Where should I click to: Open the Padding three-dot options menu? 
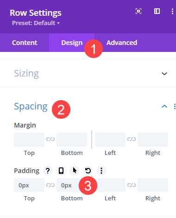tap(101, 171)
